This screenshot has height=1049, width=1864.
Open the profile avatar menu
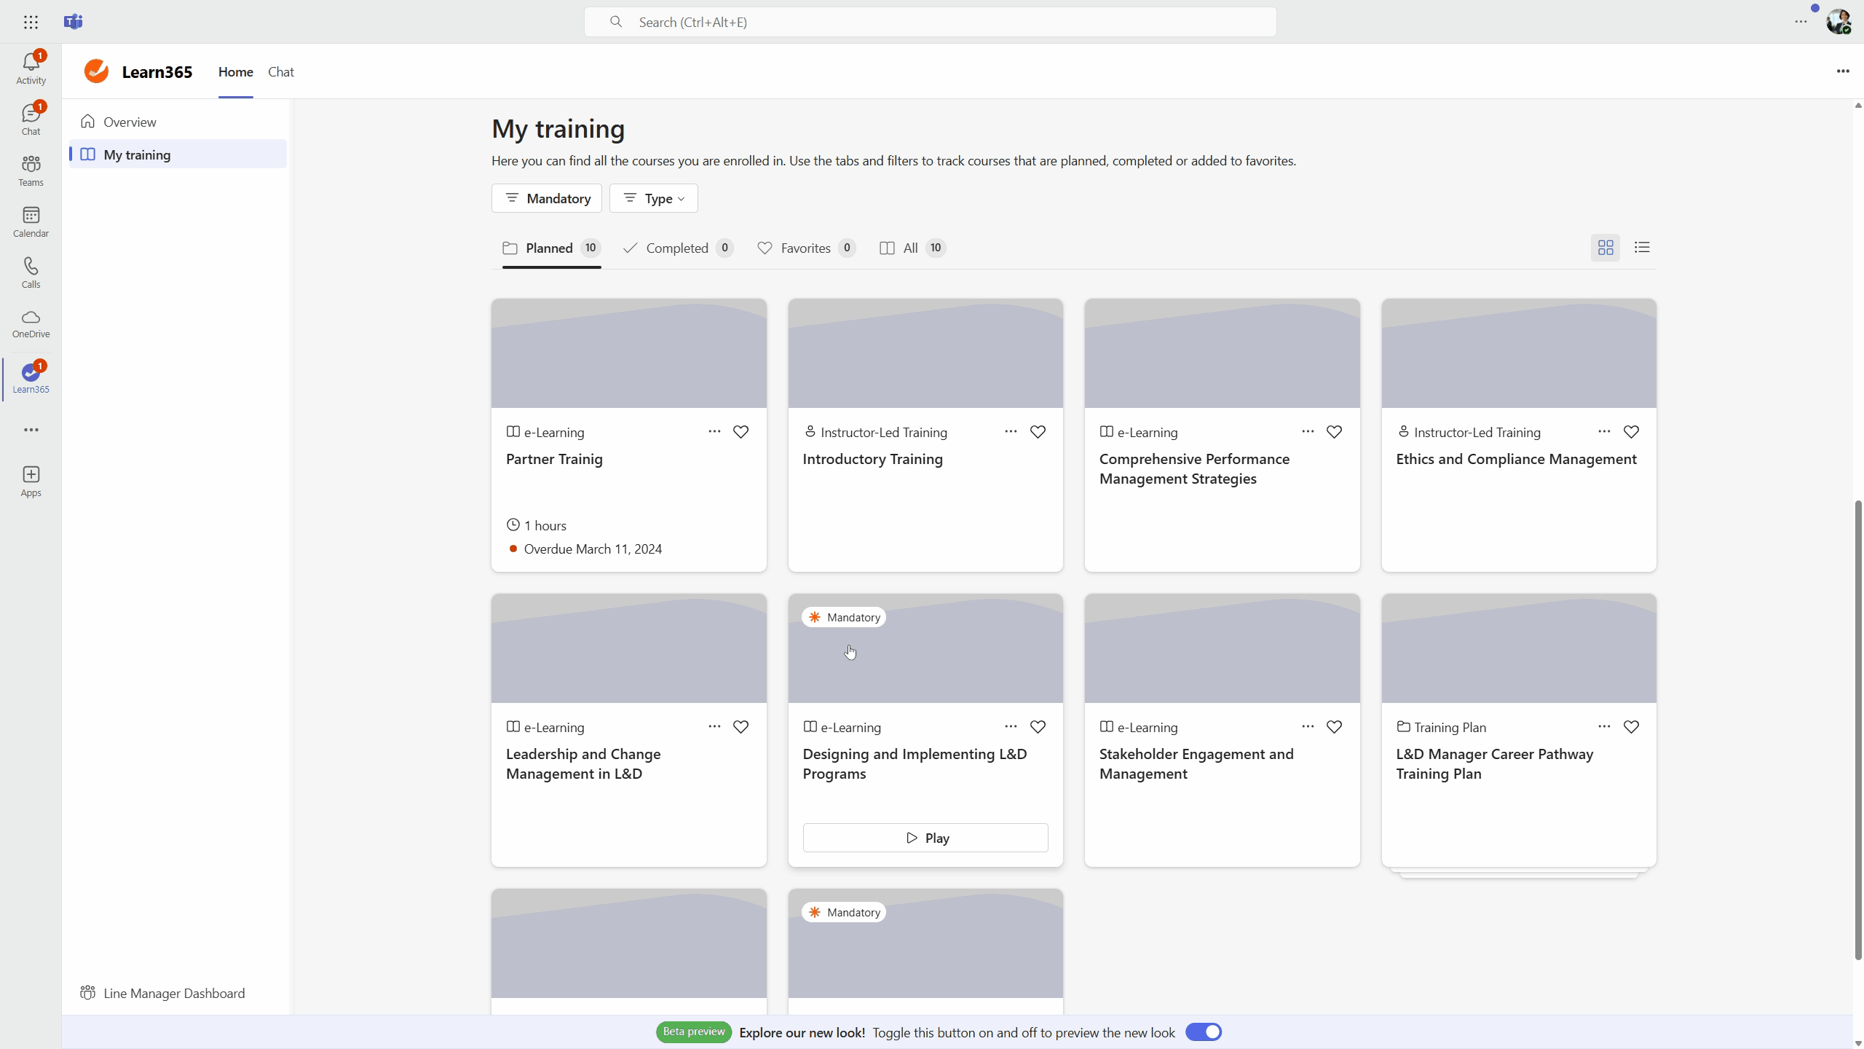1839,22
